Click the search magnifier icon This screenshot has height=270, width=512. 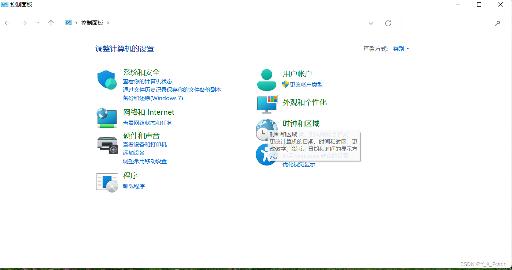pos(497,23)
